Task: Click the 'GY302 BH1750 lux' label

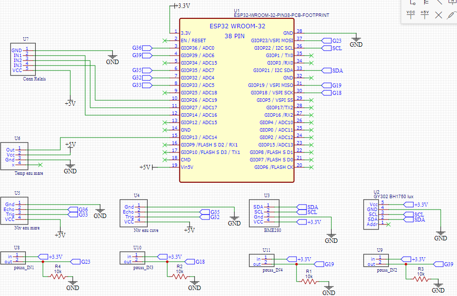Action: tap(393, 197)
